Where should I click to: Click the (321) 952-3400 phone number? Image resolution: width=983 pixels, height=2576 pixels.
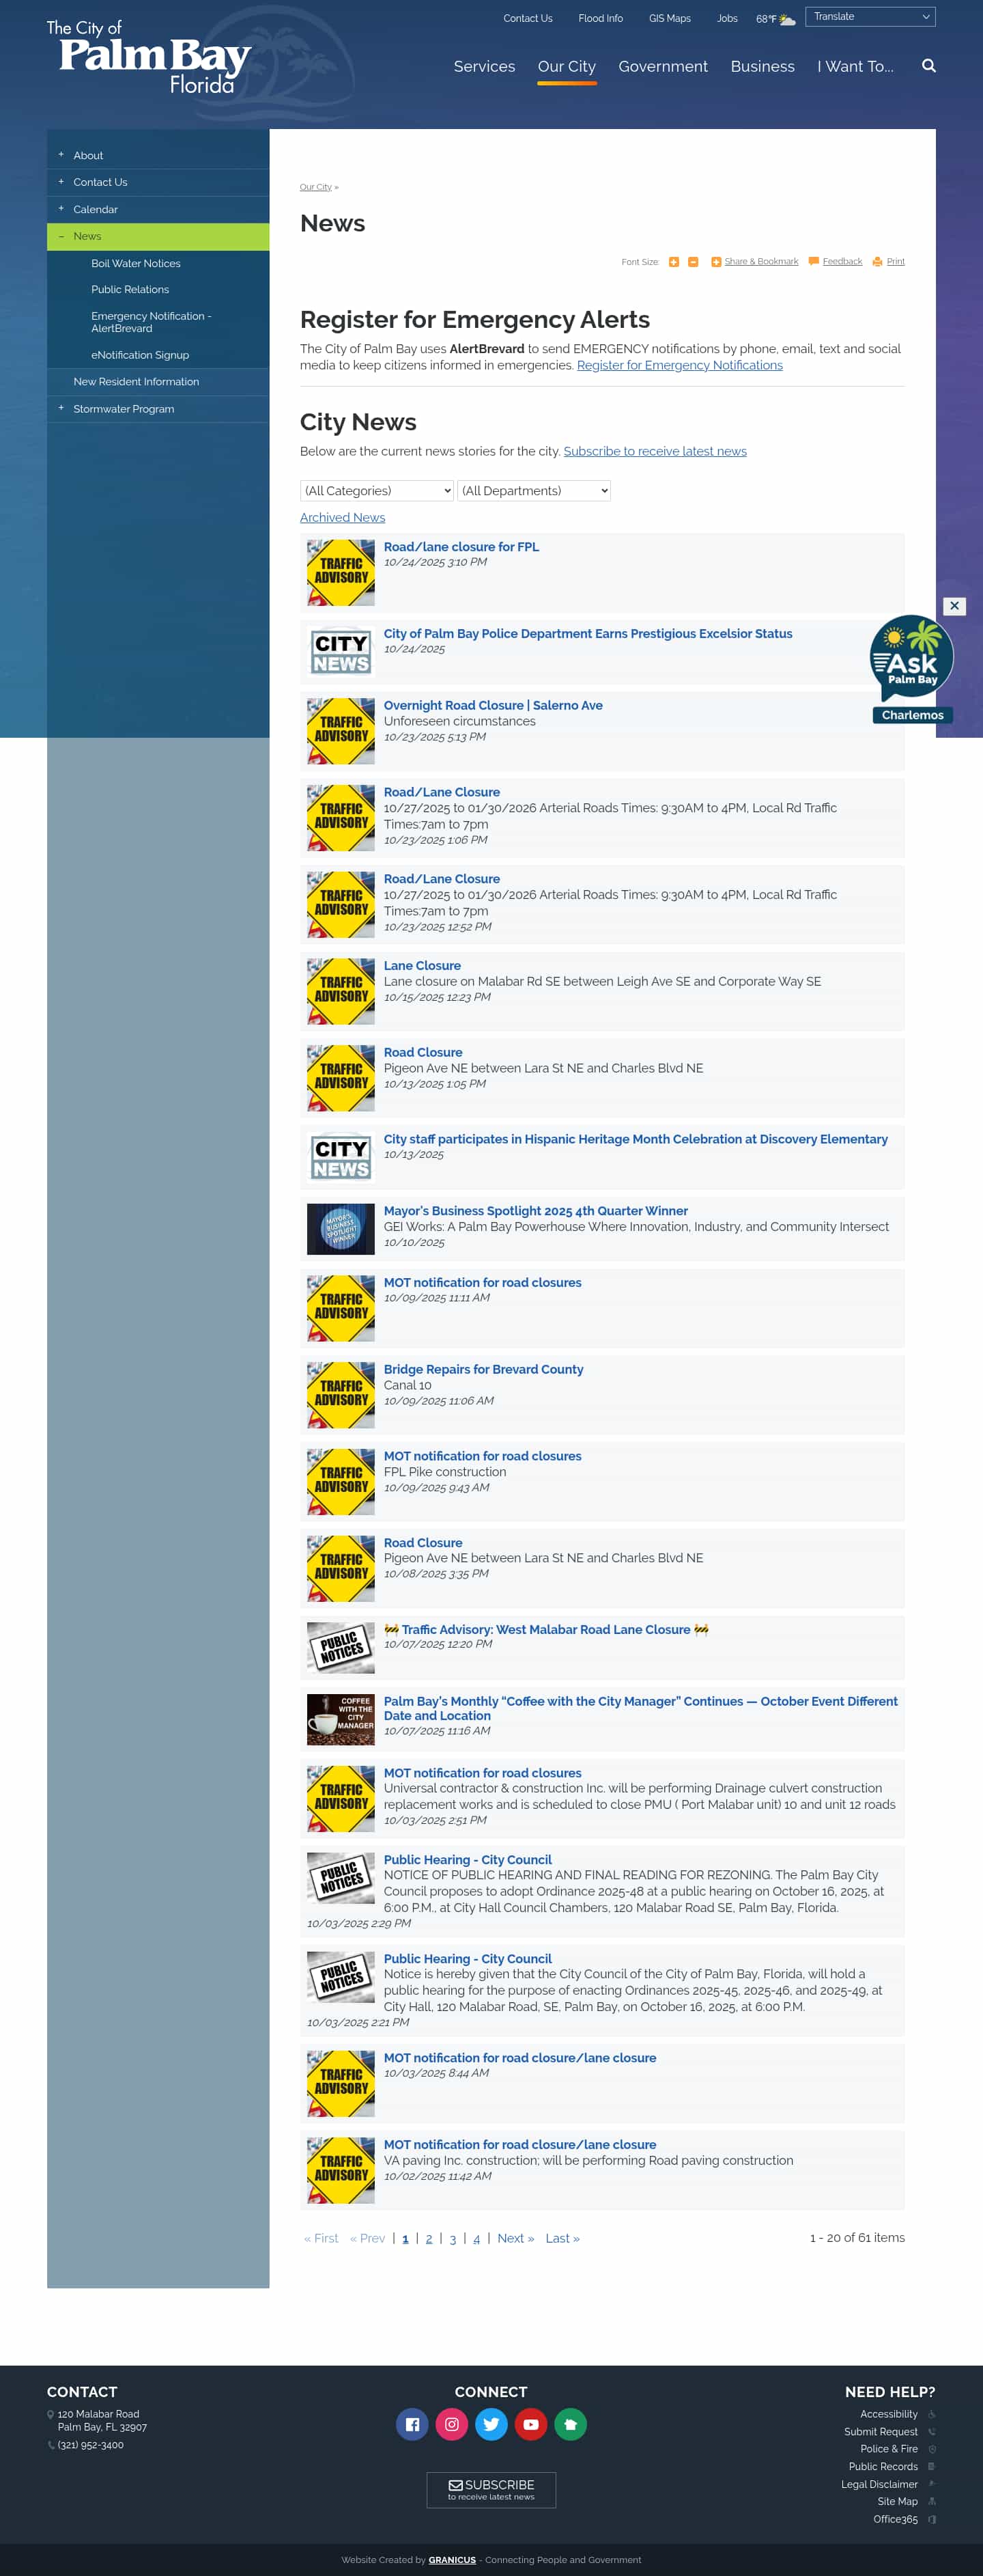click(90, 2445)
